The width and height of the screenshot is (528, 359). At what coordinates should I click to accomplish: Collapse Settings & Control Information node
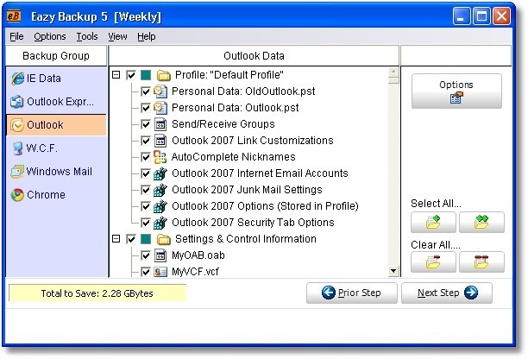tap(116, 239)
